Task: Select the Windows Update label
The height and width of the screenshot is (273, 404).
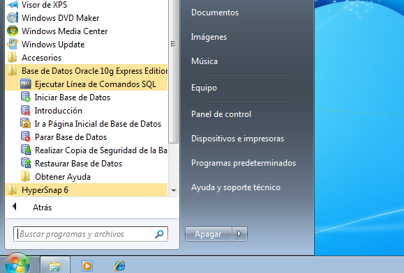Action: click(53, 45)
